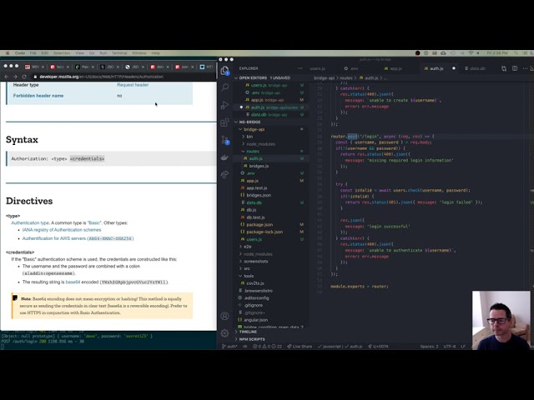Split the editor to the right

[515, 68]
